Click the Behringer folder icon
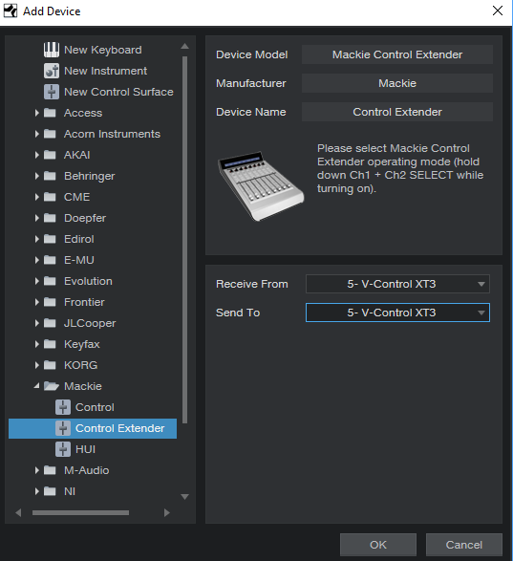This screenshot has height=561, width=513. click(x=50, y=176)
